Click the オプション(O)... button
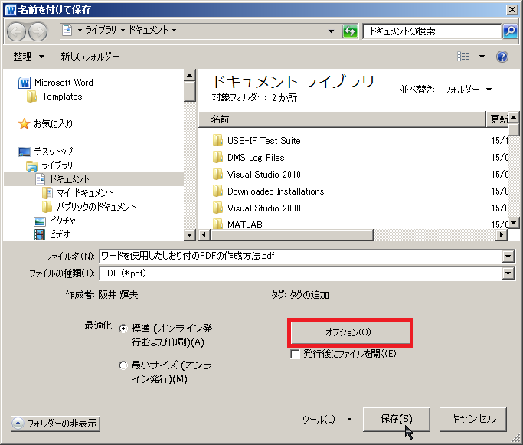The height and width of the screenshot is (445, 523). [350, 332]
